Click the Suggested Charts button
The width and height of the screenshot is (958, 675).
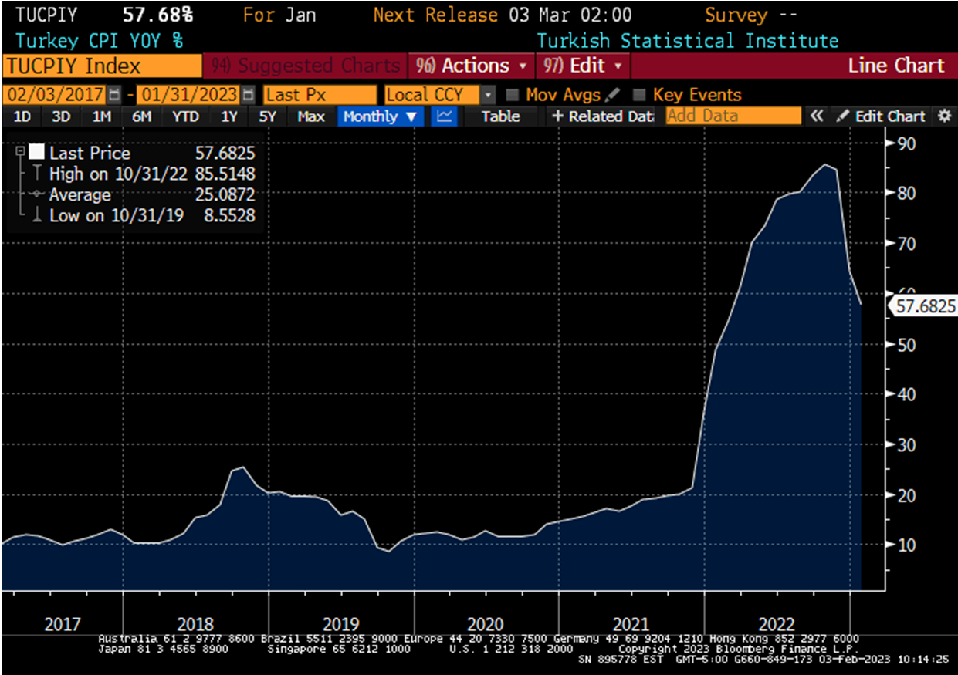coord(305,66)
